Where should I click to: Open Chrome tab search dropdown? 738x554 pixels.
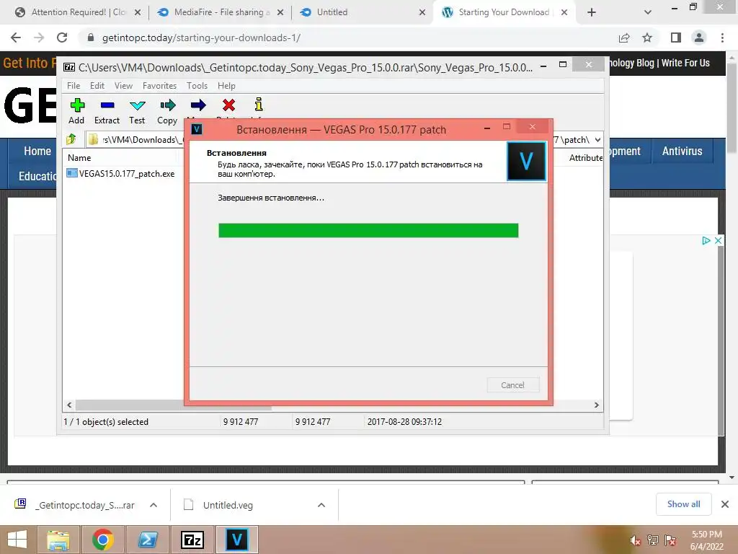tap(648, 12)
